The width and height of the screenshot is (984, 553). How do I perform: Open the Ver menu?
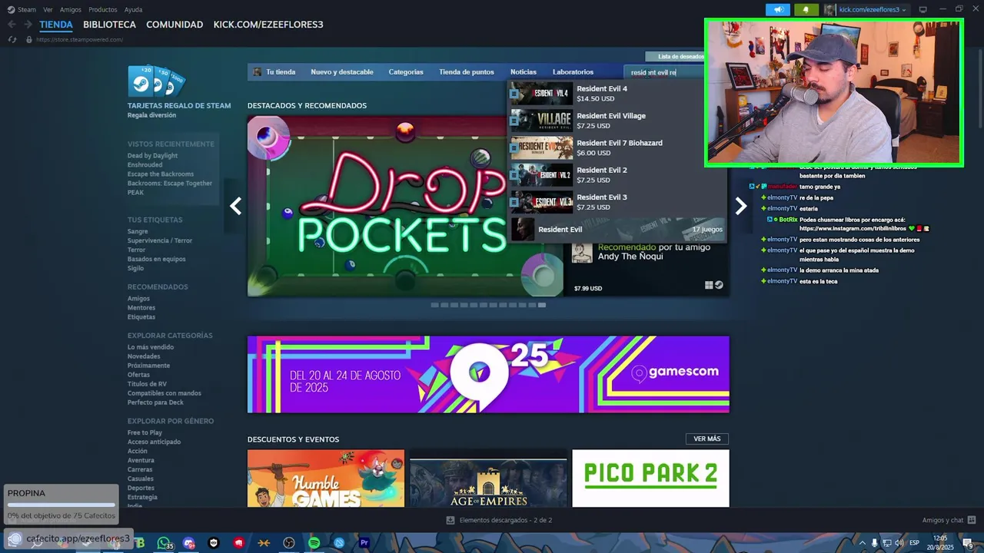(x=48, y=10)
